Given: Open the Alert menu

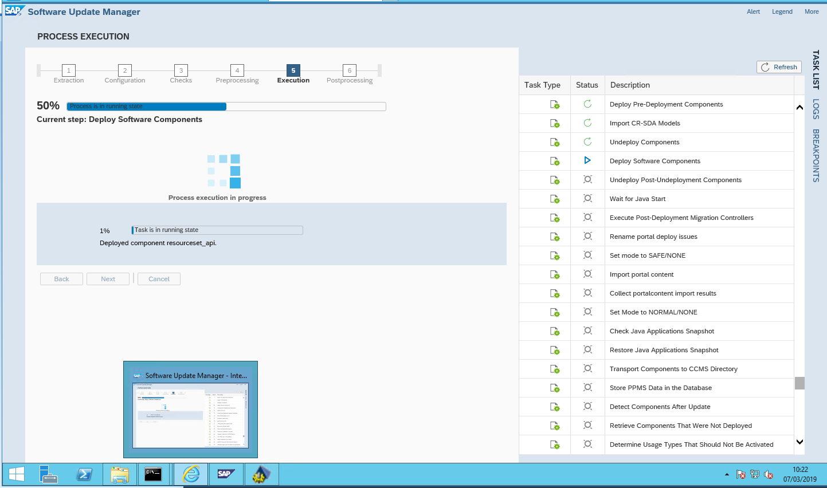Looking at the screenshot, I should click(753, 11).
